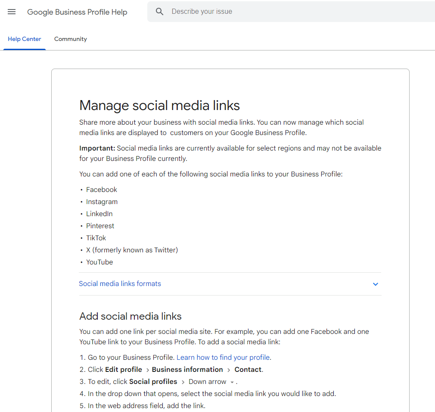
Task: Click the bold 'Edit profile' text in step 2
Action: click(124, 369)
